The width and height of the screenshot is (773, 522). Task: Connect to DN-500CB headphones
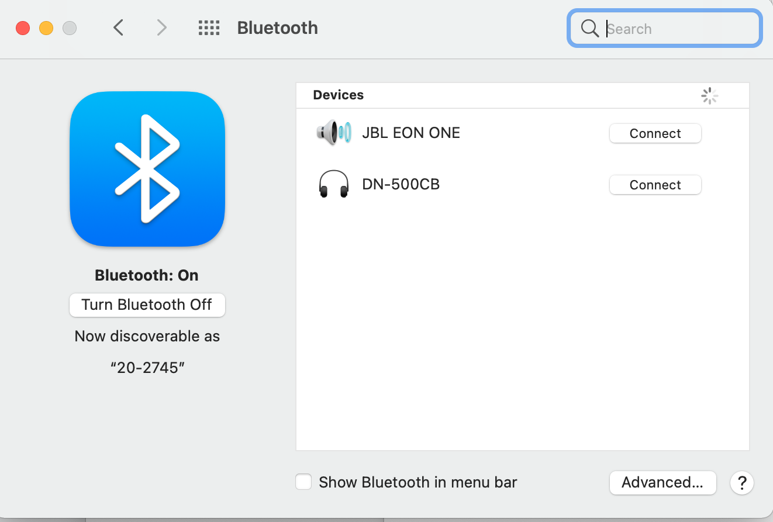(655, 185)
